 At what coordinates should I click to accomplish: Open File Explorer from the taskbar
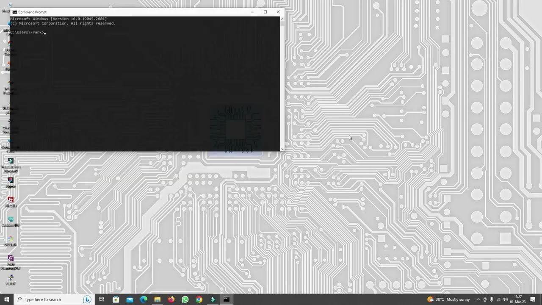[x=157, y=299]
